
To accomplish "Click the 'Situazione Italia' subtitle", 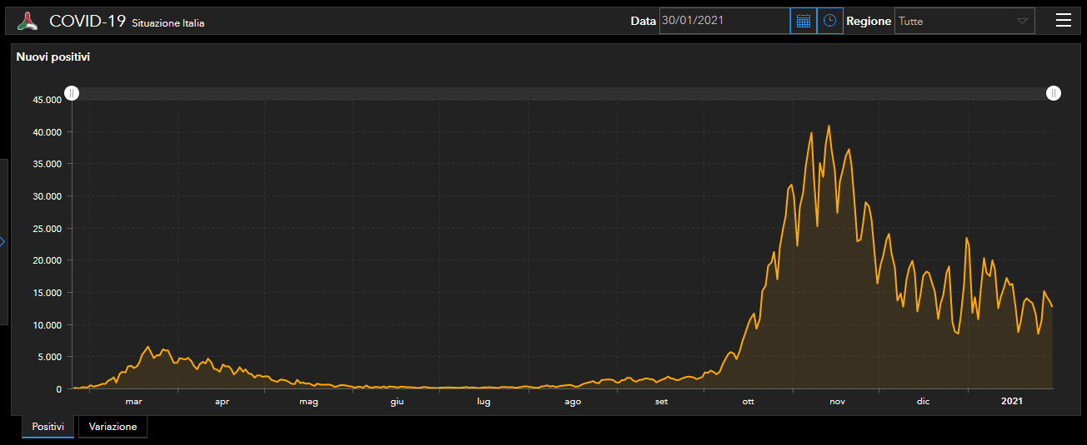I will [168, 23].
